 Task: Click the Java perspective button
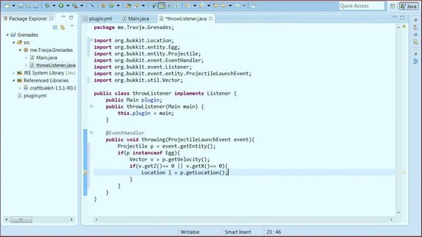[x=409, y=6]
